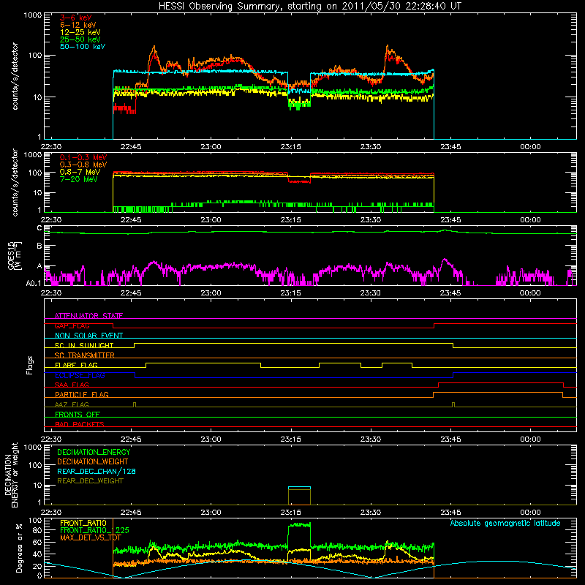Click the FRONT_RATIO legend label

click(83, 523)
